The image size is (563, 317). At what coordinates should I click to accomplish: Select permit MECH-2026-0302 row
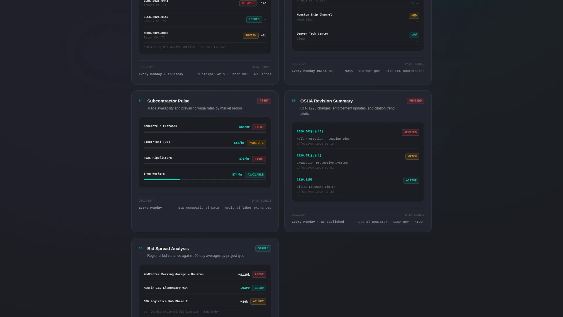[205, 35]
